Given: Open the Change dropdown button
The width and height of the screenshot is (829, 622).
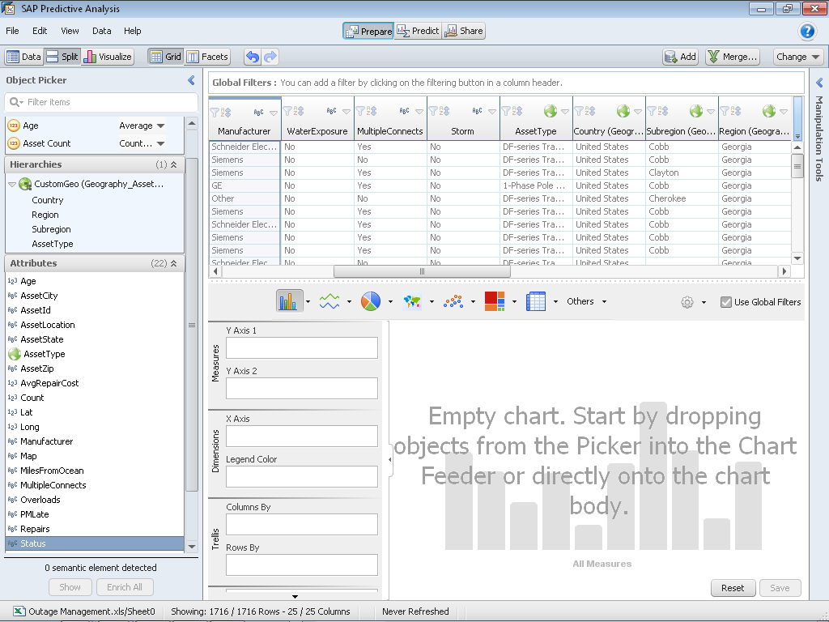Looking at the screenshot, I should [797, 57].
